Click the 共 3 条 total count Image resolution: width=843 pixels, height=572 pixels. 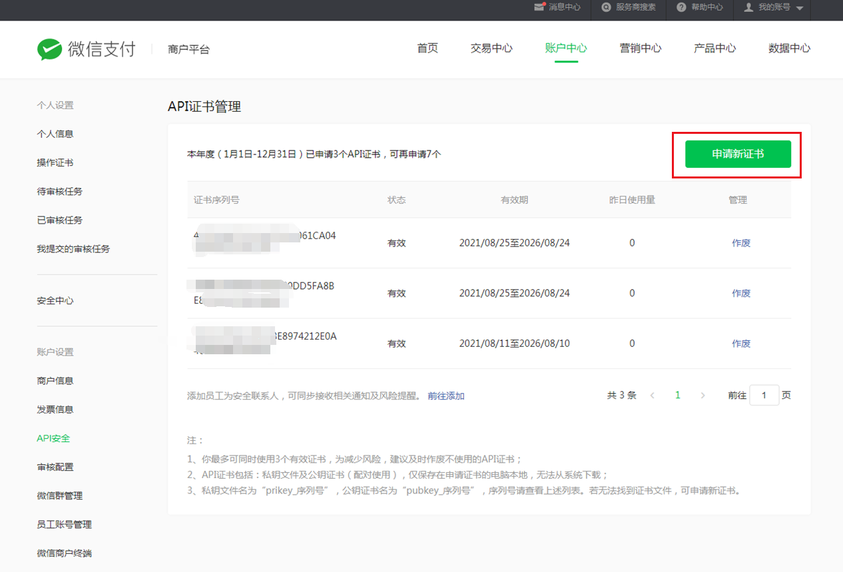pyautogui.click(x=622, y=395)
